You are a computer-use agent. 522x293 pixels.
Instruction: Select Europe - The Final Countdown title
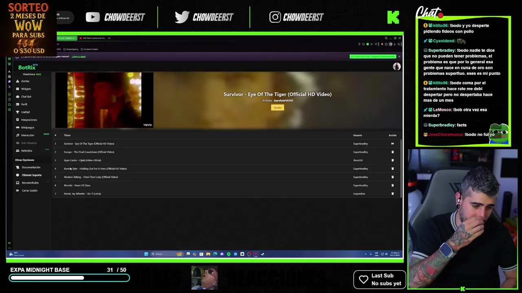pos(89,152)
